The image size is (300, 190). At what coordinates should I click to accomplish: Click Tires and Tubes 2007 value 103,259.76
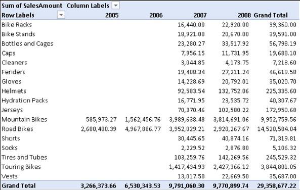tap(189, 158)
